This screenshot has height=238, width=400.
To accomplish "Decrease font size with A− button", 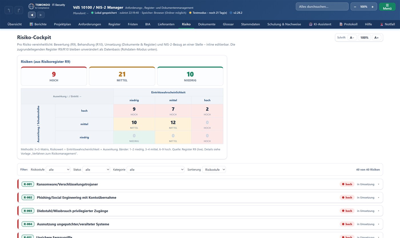I will pyautogui.click(x=352, y=37).
